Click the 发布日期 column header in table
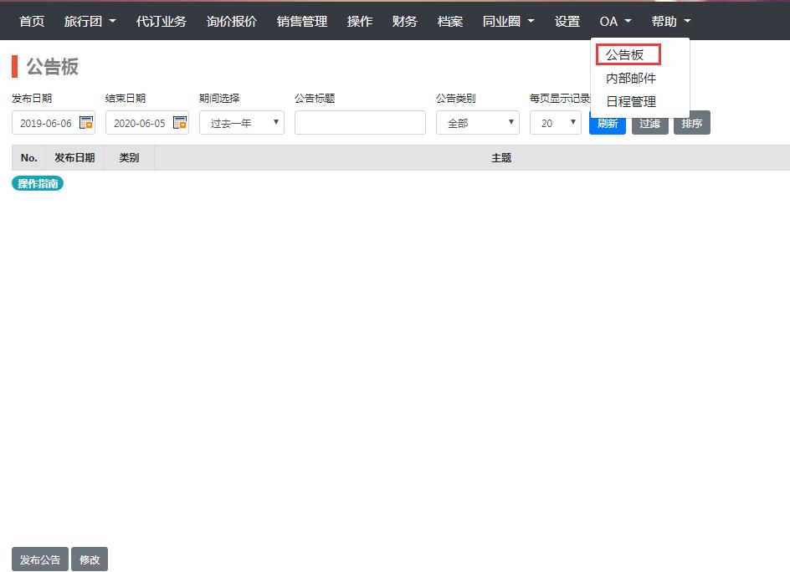Image resolution: width=790 pixels, height=572 pixels. (74, 157)
